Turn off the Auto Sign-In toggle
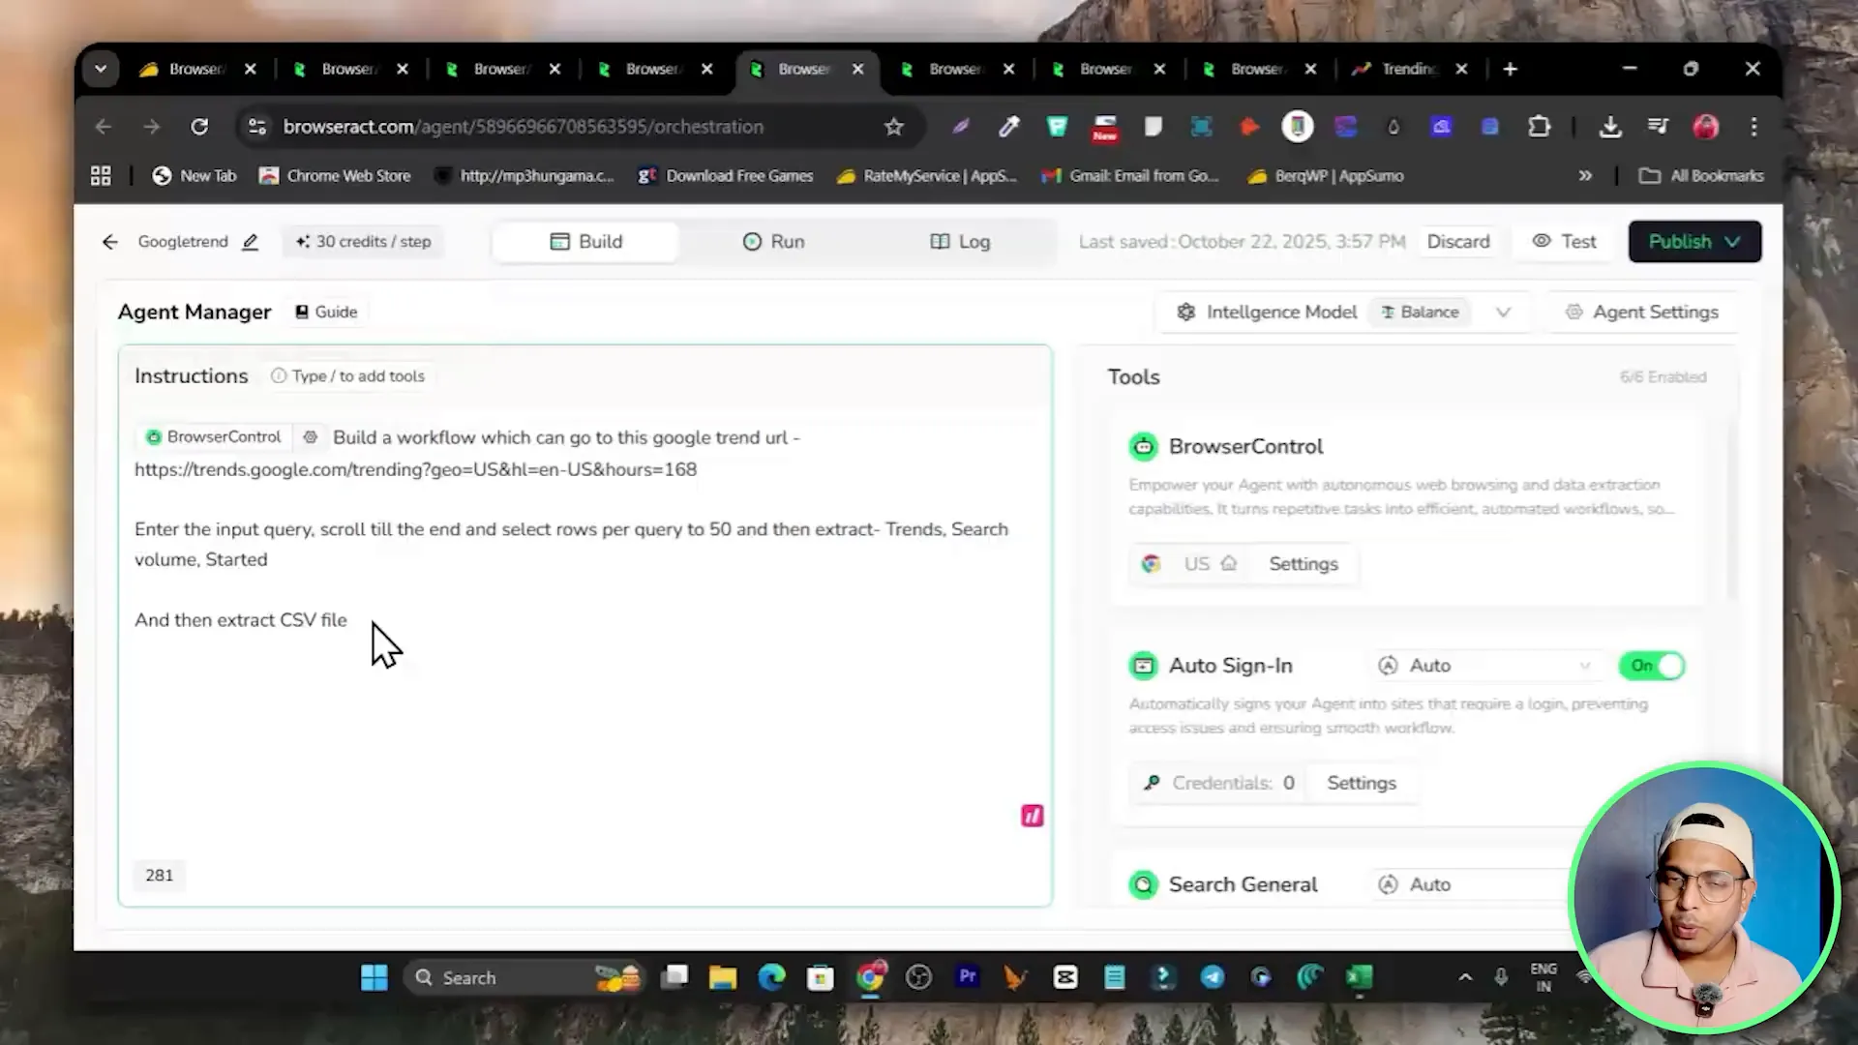The width and height of the screenshot is (1858, 1045). (x=1652, y=666)
